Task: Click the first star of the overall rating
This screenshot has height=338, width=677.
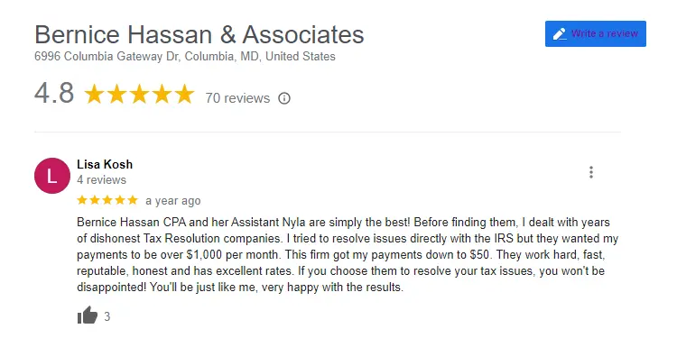Action: coord(94,95)
